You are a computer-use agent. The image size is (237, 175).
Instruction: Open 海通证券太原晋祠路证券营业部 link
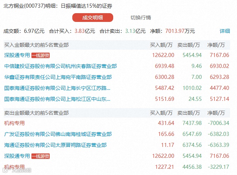(x=55, y=145)
